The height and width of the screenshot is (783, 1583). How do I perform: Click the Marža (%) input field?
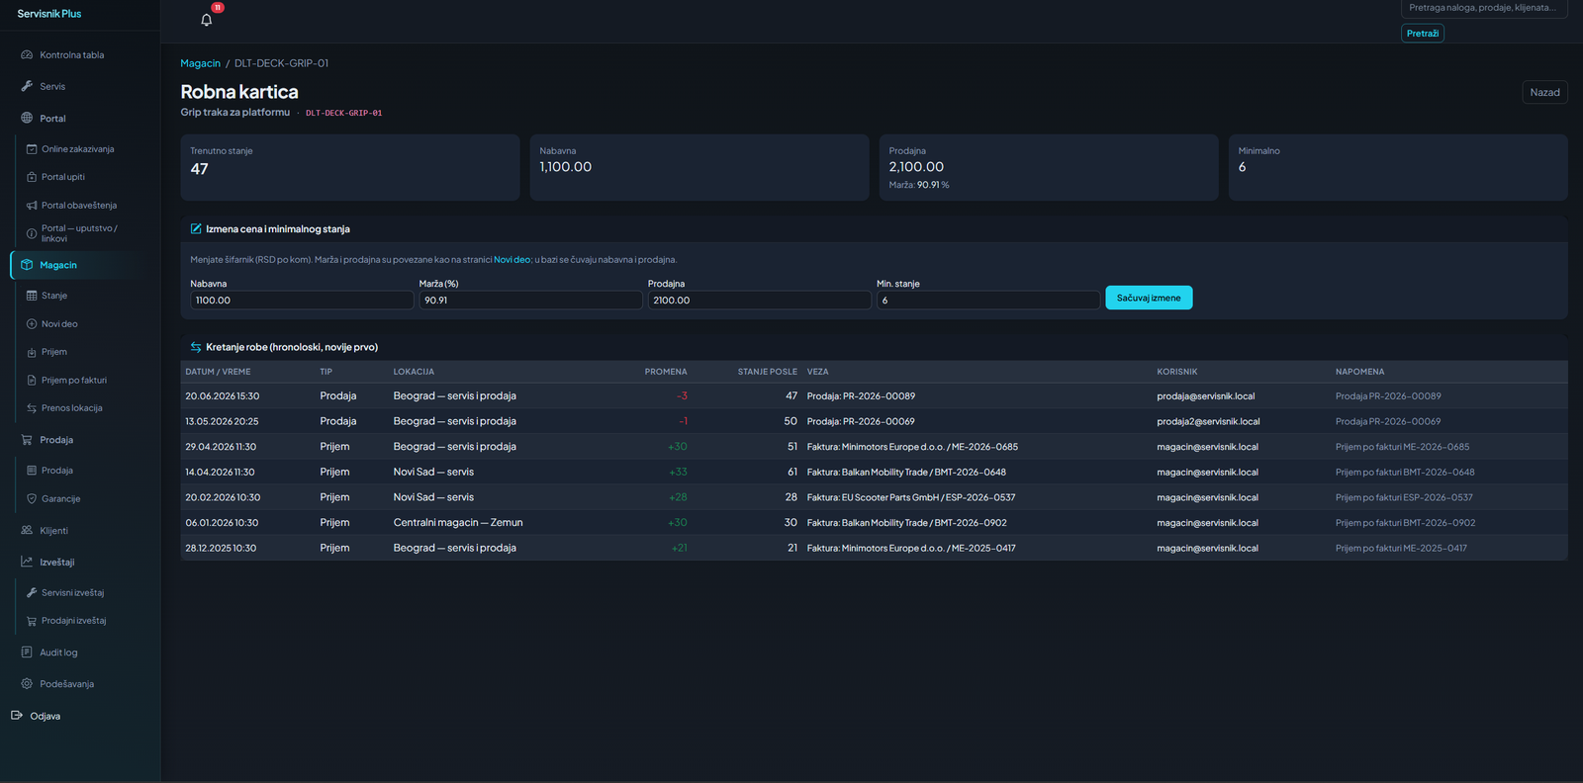(x=530, y=301)
